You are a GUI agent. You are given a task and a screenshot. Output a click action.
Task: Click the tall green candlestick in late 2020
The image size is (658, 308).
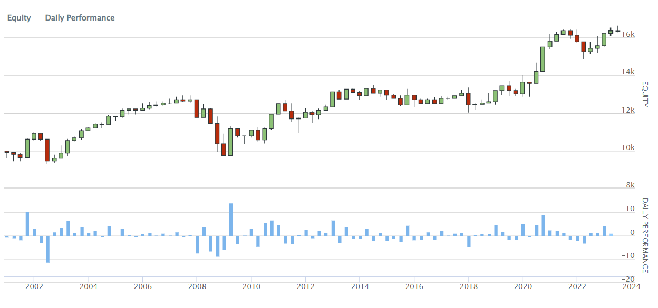point(543,59)
